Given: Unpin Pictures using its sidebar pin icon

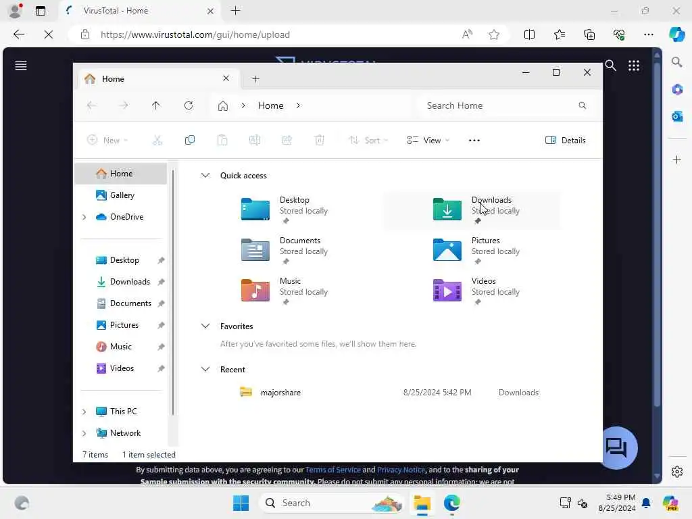Looking at the screenshot, I should pos(161,325).
